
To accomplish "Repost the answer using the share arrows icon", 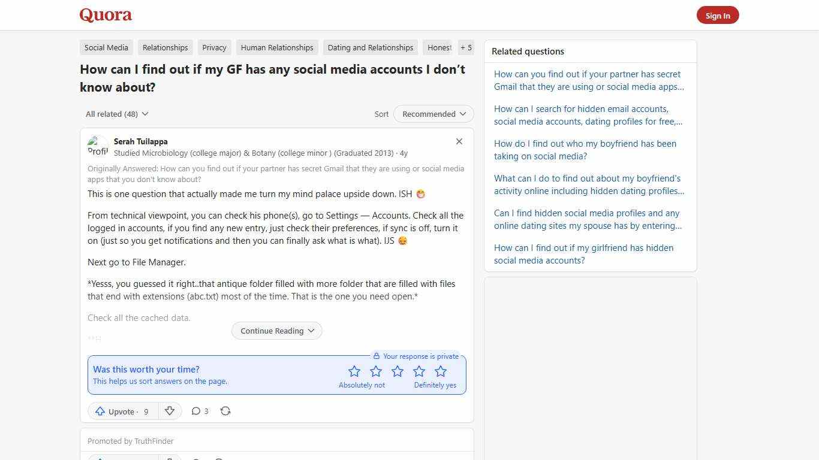I will click(x=225, y=411).
